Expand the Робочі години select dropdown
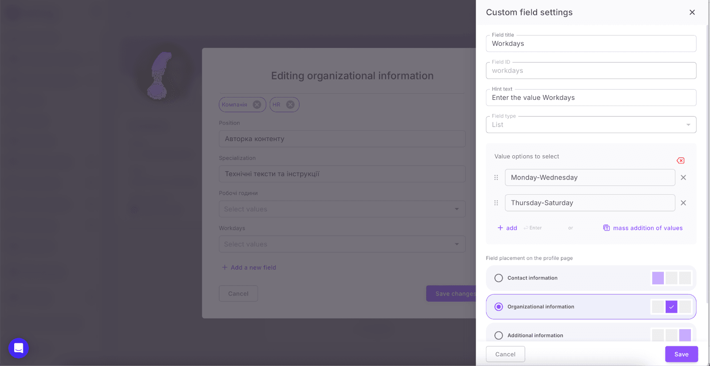 coord(342,209)
